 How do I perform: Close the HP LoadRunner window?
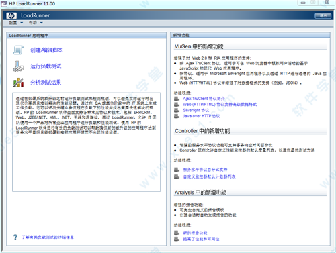(x=327, y=3)
